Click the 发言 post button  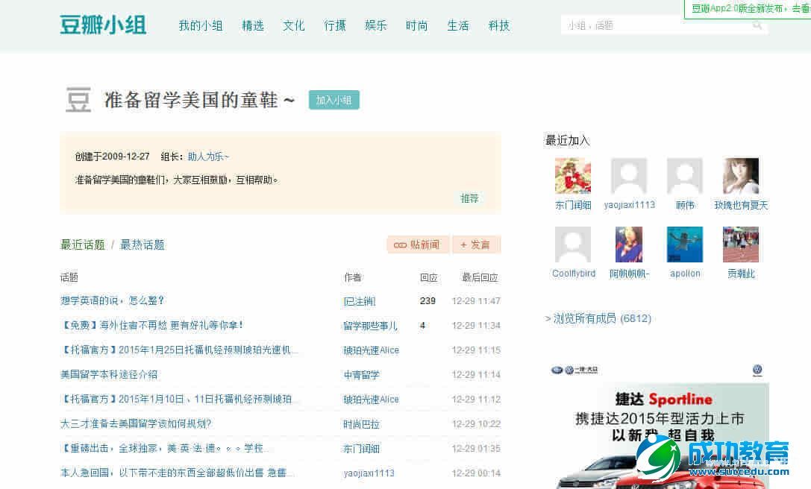(476, 245)
